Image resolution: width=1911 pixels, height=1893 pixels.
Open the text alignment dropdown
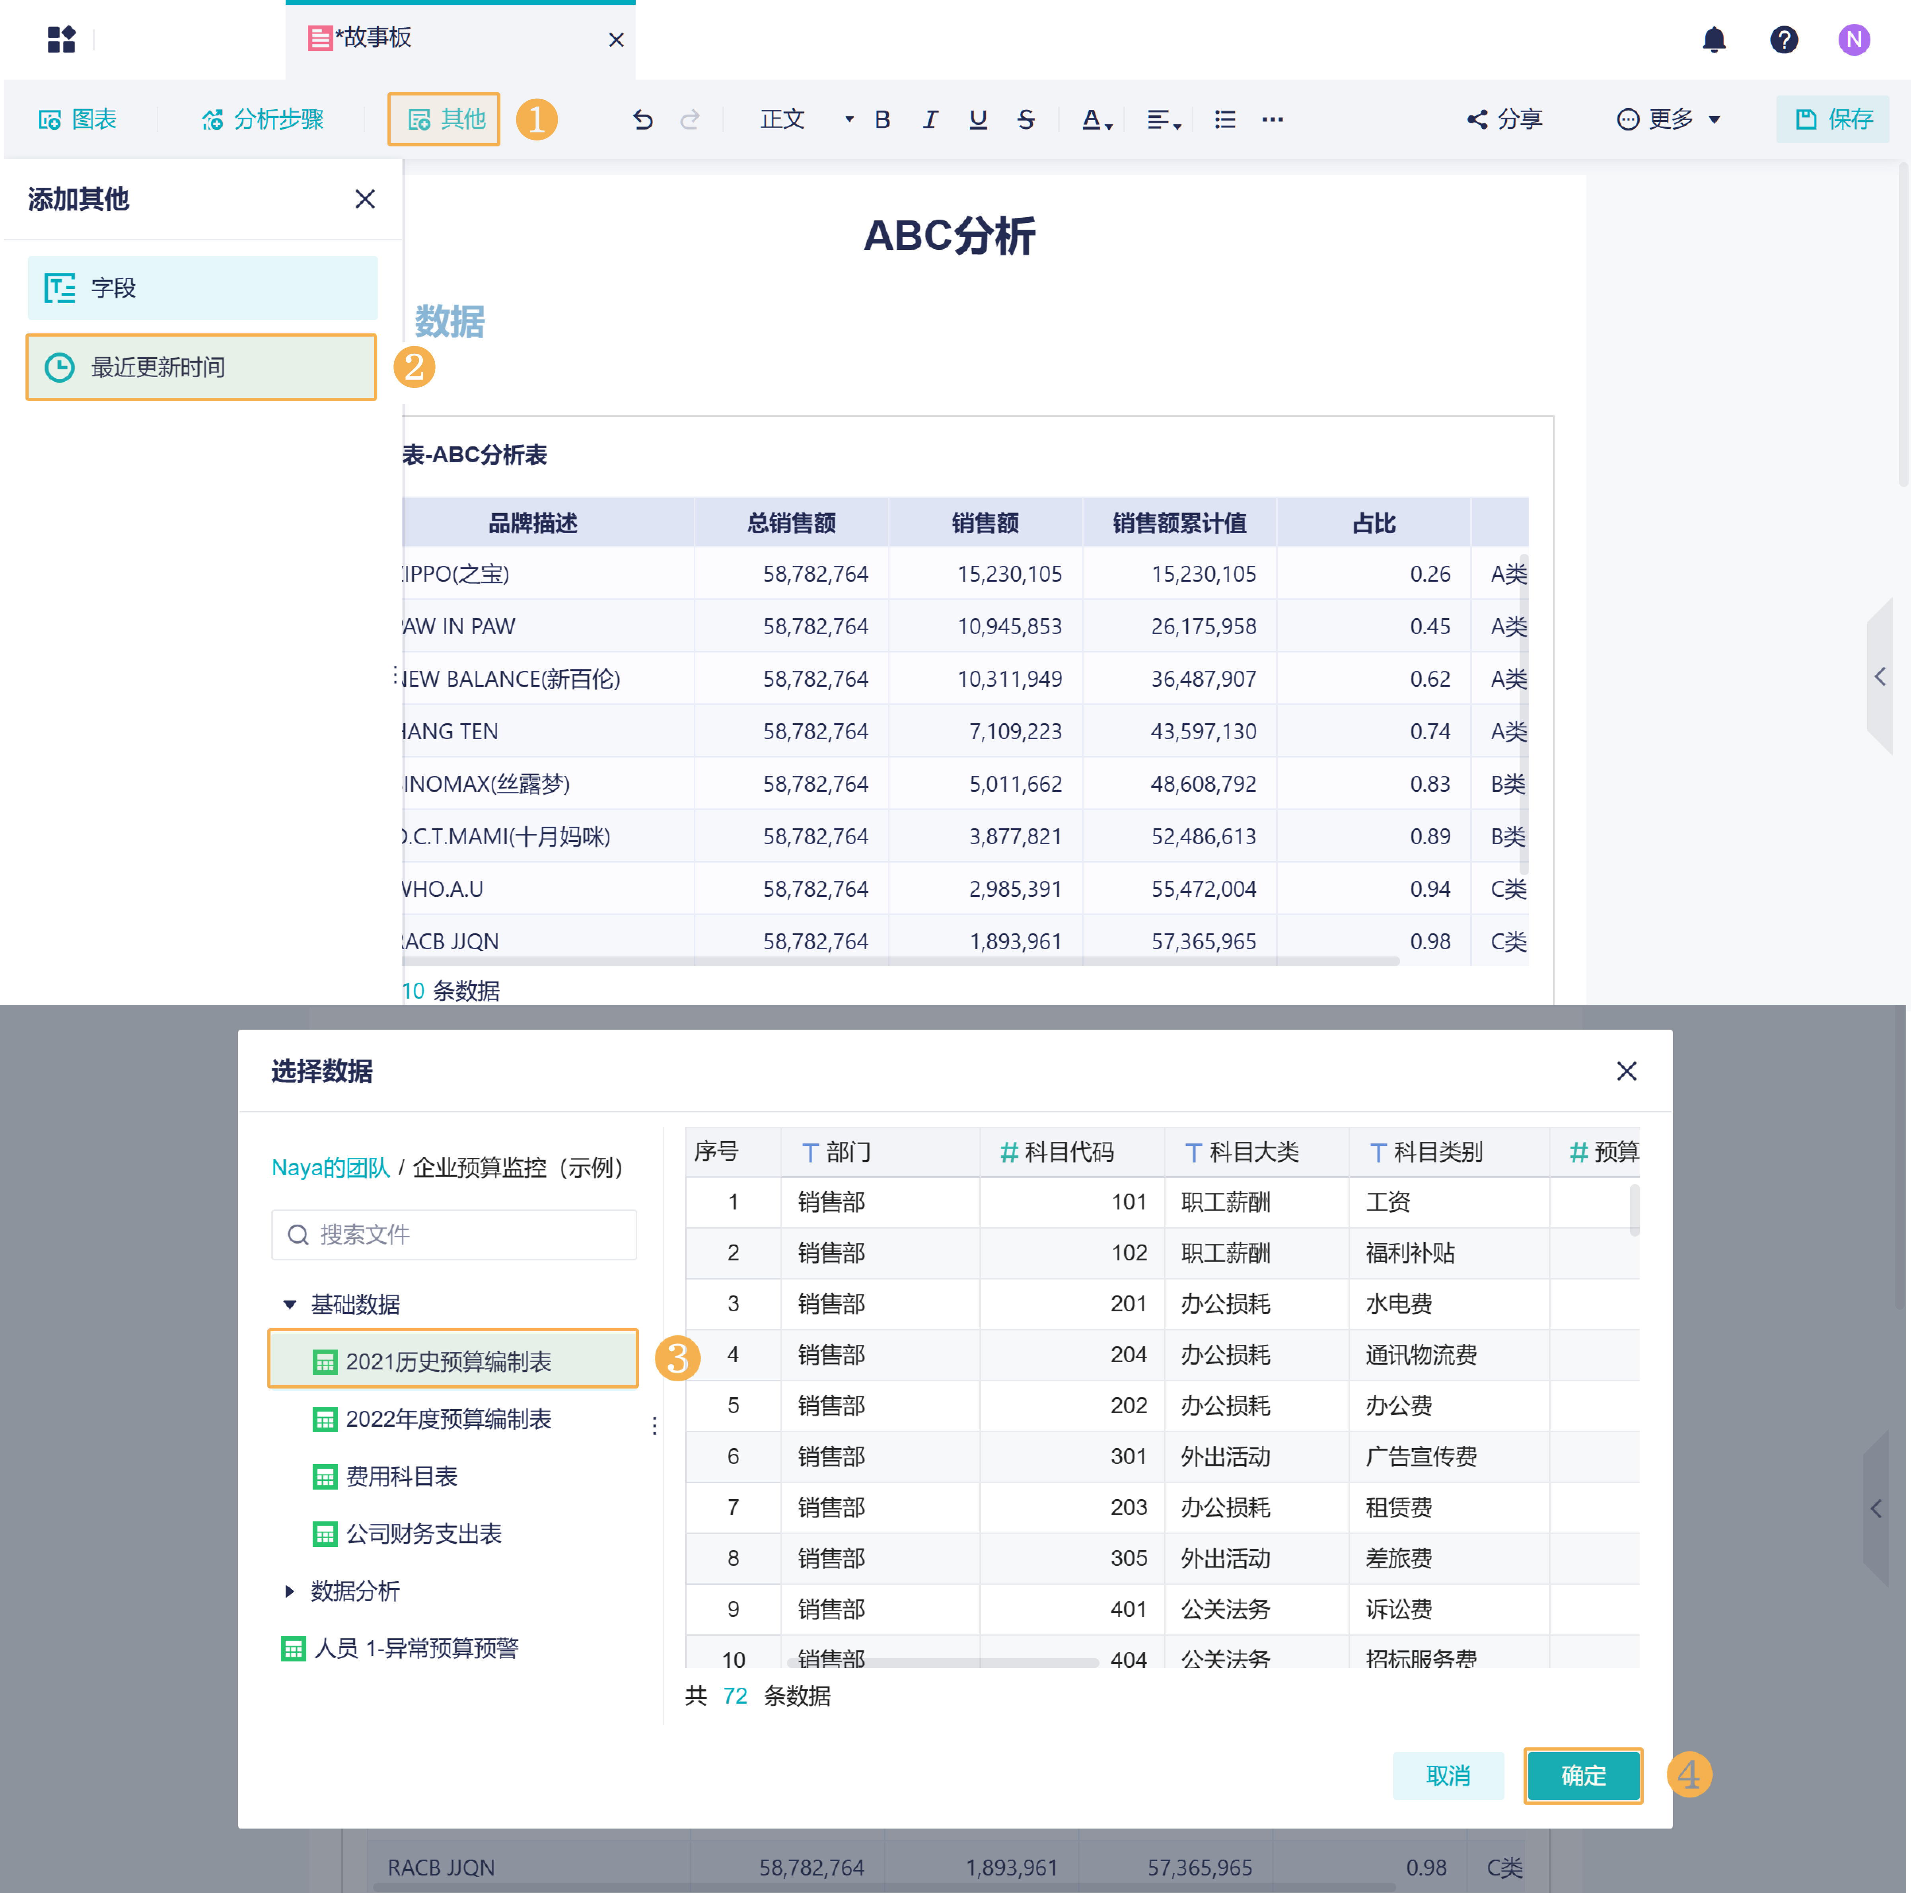[x=1163, y=120]
